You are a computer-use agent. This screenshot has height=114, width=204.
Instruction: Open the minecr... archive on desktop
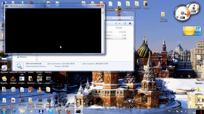(48, 80)
